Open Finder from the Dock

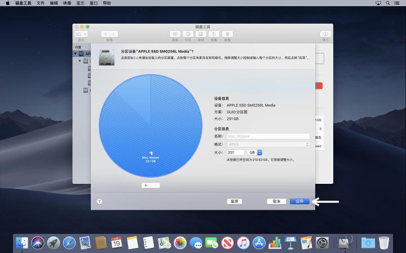click(22, 243)
